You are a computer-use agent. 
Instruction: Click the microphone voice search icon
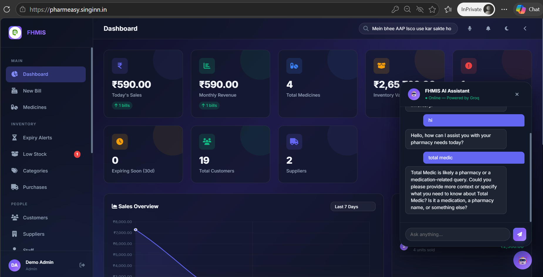pyautogui.click(x=470, y=28)
